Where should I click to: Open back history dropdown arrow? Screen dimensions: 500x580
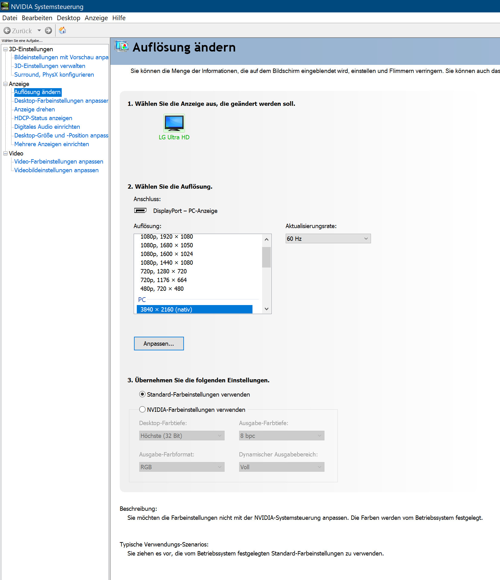(x=39, y=30)
